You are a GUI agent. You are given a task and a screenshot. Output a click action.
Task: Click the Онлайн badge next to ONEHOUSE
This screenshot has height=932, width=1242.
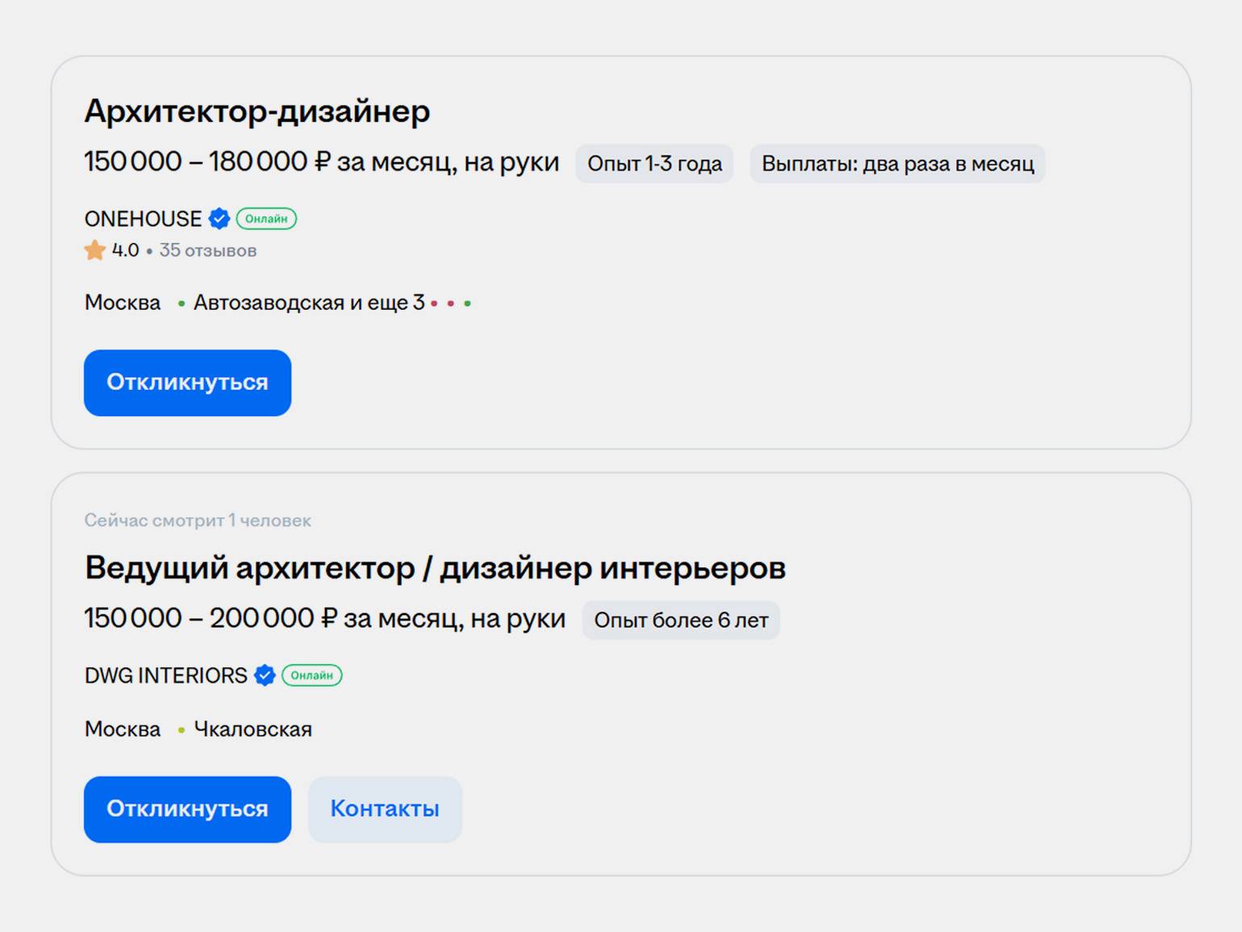click(266, 219)
